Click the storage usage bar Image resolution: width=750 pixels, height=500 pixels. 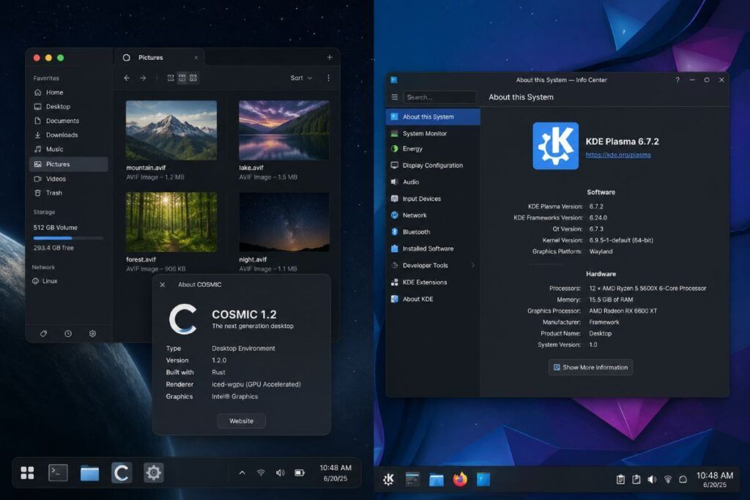tap(68, 238)
